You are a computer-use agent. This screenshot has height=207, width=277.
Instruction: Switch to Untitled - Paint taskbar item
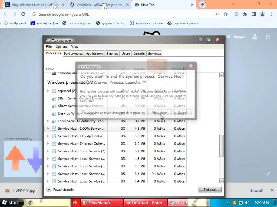(145, 203)
